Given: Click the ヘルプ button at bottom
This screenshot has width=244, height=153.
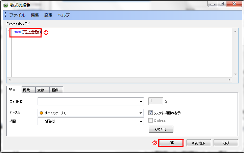Looking at the screenshot, I should pyautogui.click(x=226, y=143).
